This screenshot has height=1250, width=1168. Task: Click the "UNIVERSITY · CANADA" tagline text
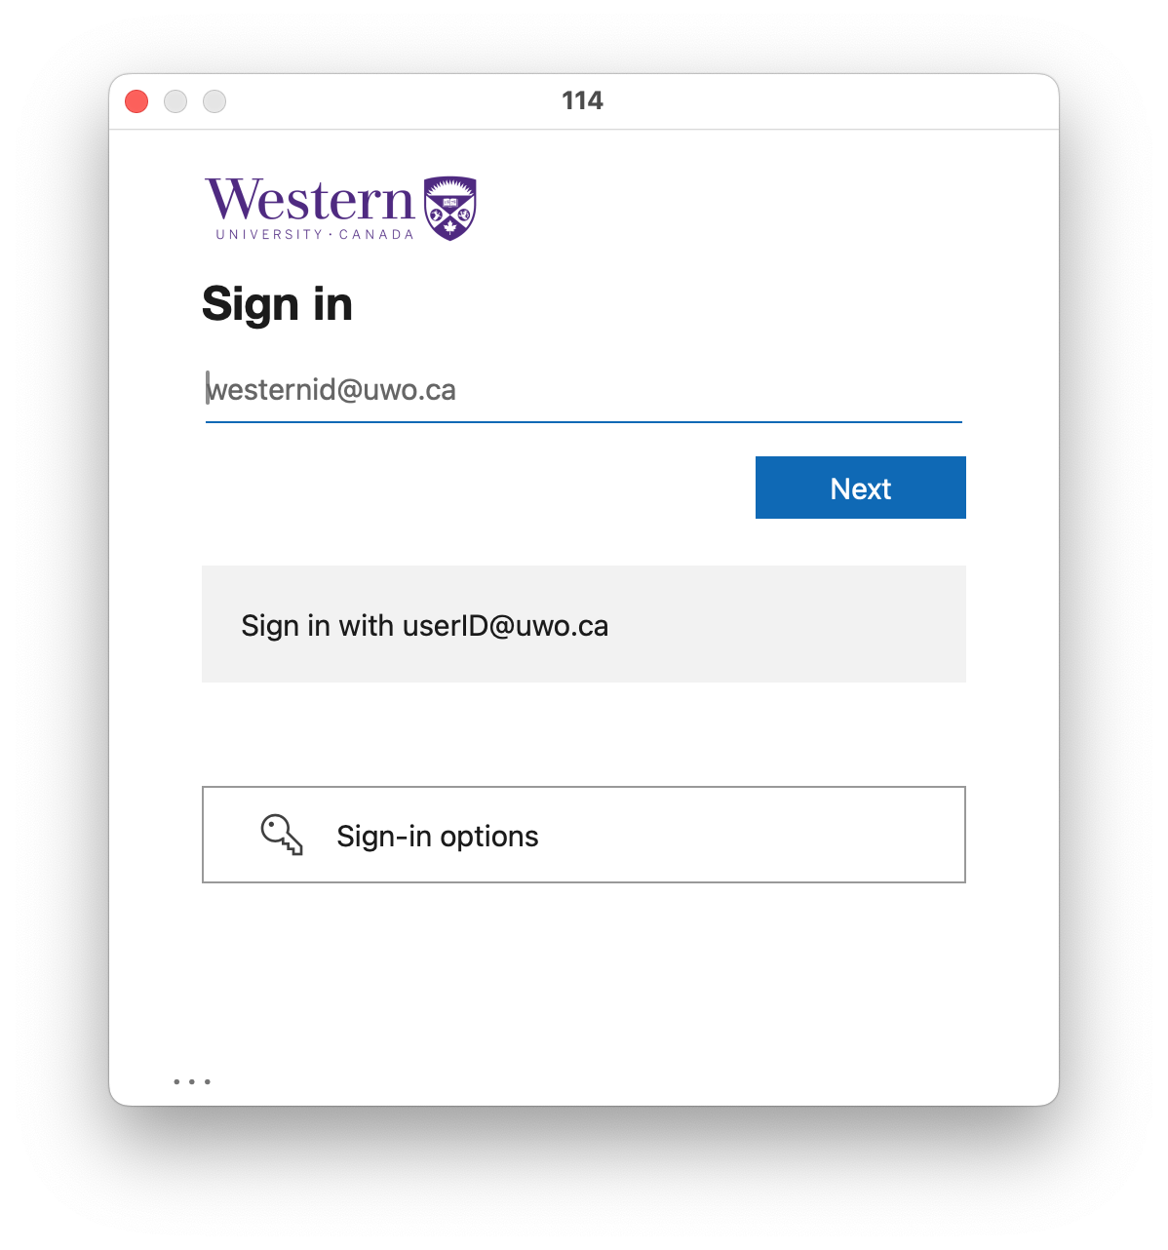tap(315, 234)
